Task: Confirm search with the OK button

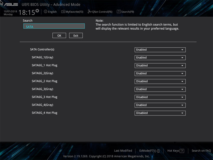Action: [x=59, y=36]
